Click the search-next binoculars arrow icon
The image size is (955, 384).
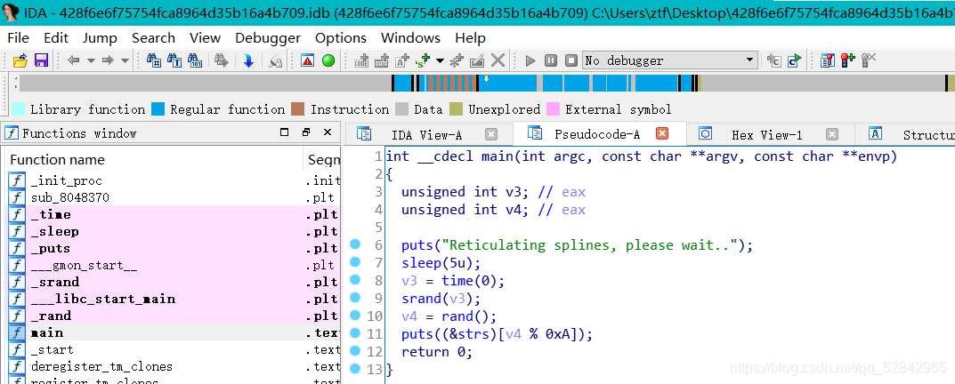[x=222, y=60]
